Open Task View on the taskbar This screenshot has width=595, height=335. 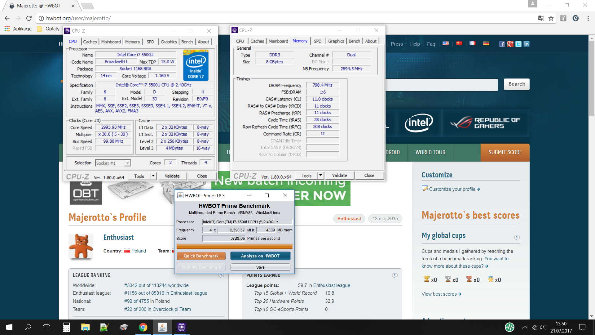pyautogui.click(x=46, y=327)
